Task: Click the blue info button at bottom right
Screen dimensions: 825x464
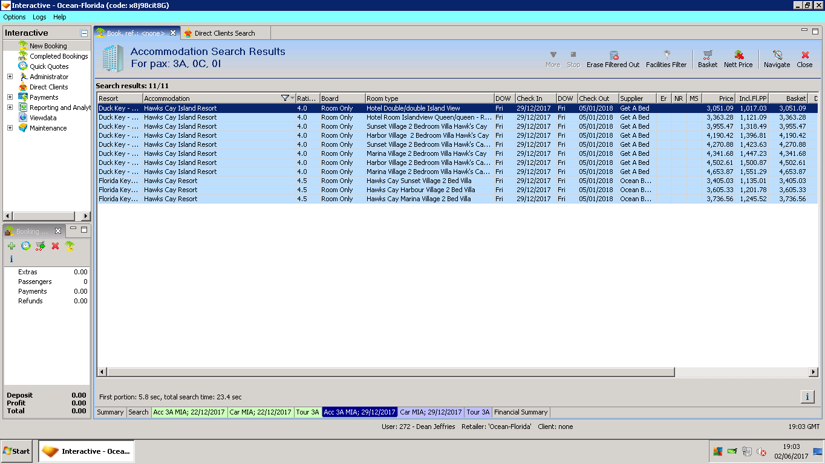Action: [807, 396]
